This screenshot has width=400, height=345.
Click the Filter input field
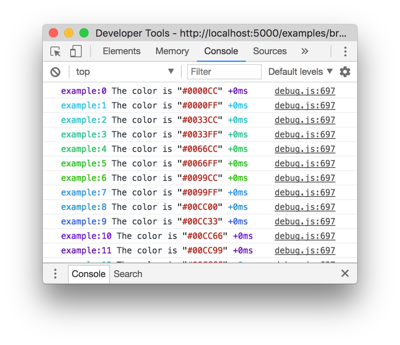click(224, 72)
